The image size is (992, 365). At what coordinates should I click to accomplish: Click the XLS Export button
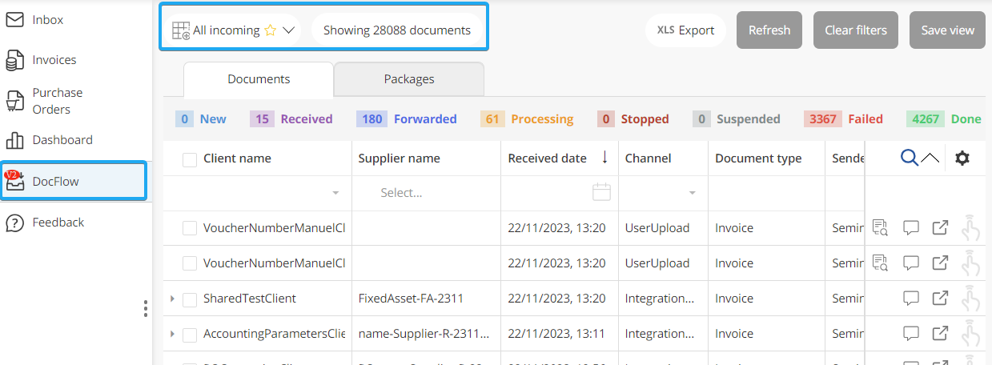click(685, 30)
